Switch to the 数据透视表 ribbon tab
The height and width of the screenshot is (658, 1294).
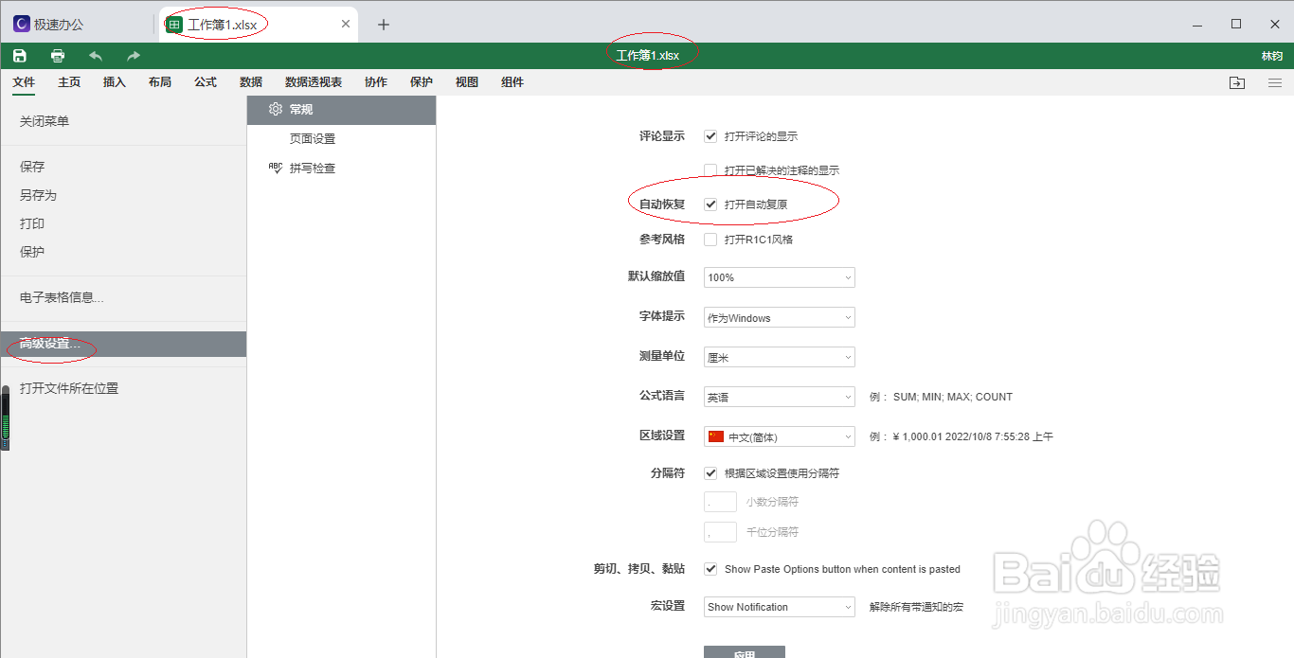pyautogui.click(x=313, y=82)
